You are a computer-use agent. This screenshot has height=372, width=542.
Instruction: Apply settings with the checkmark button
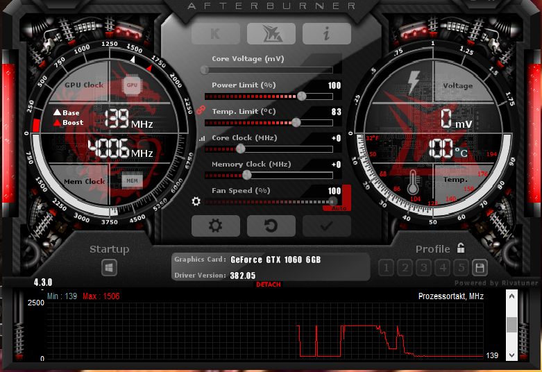[327, 226]
